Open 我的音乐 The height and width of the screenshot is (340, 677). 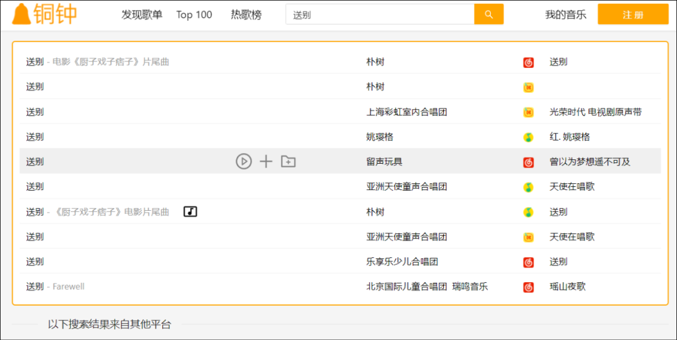tap(565, 14)
